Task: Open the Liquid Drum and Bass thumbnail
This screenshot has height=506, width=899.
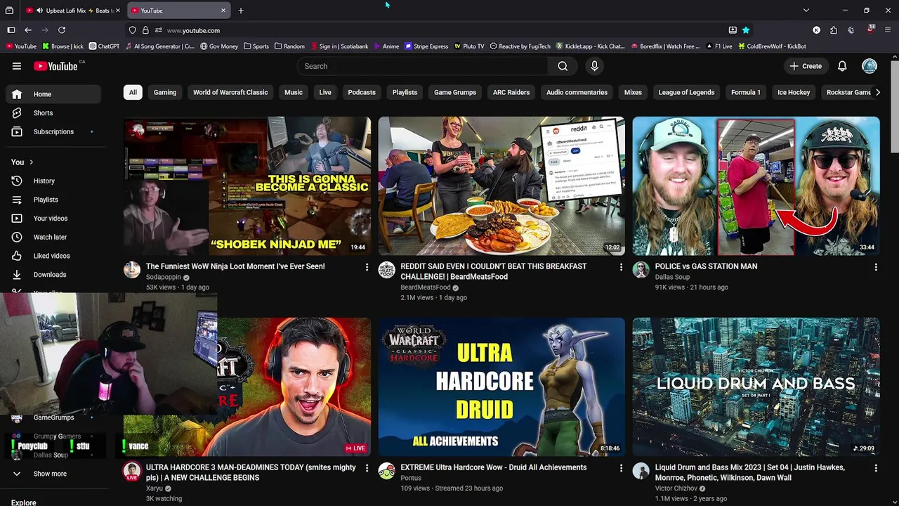Action: (x=756, y=387)
